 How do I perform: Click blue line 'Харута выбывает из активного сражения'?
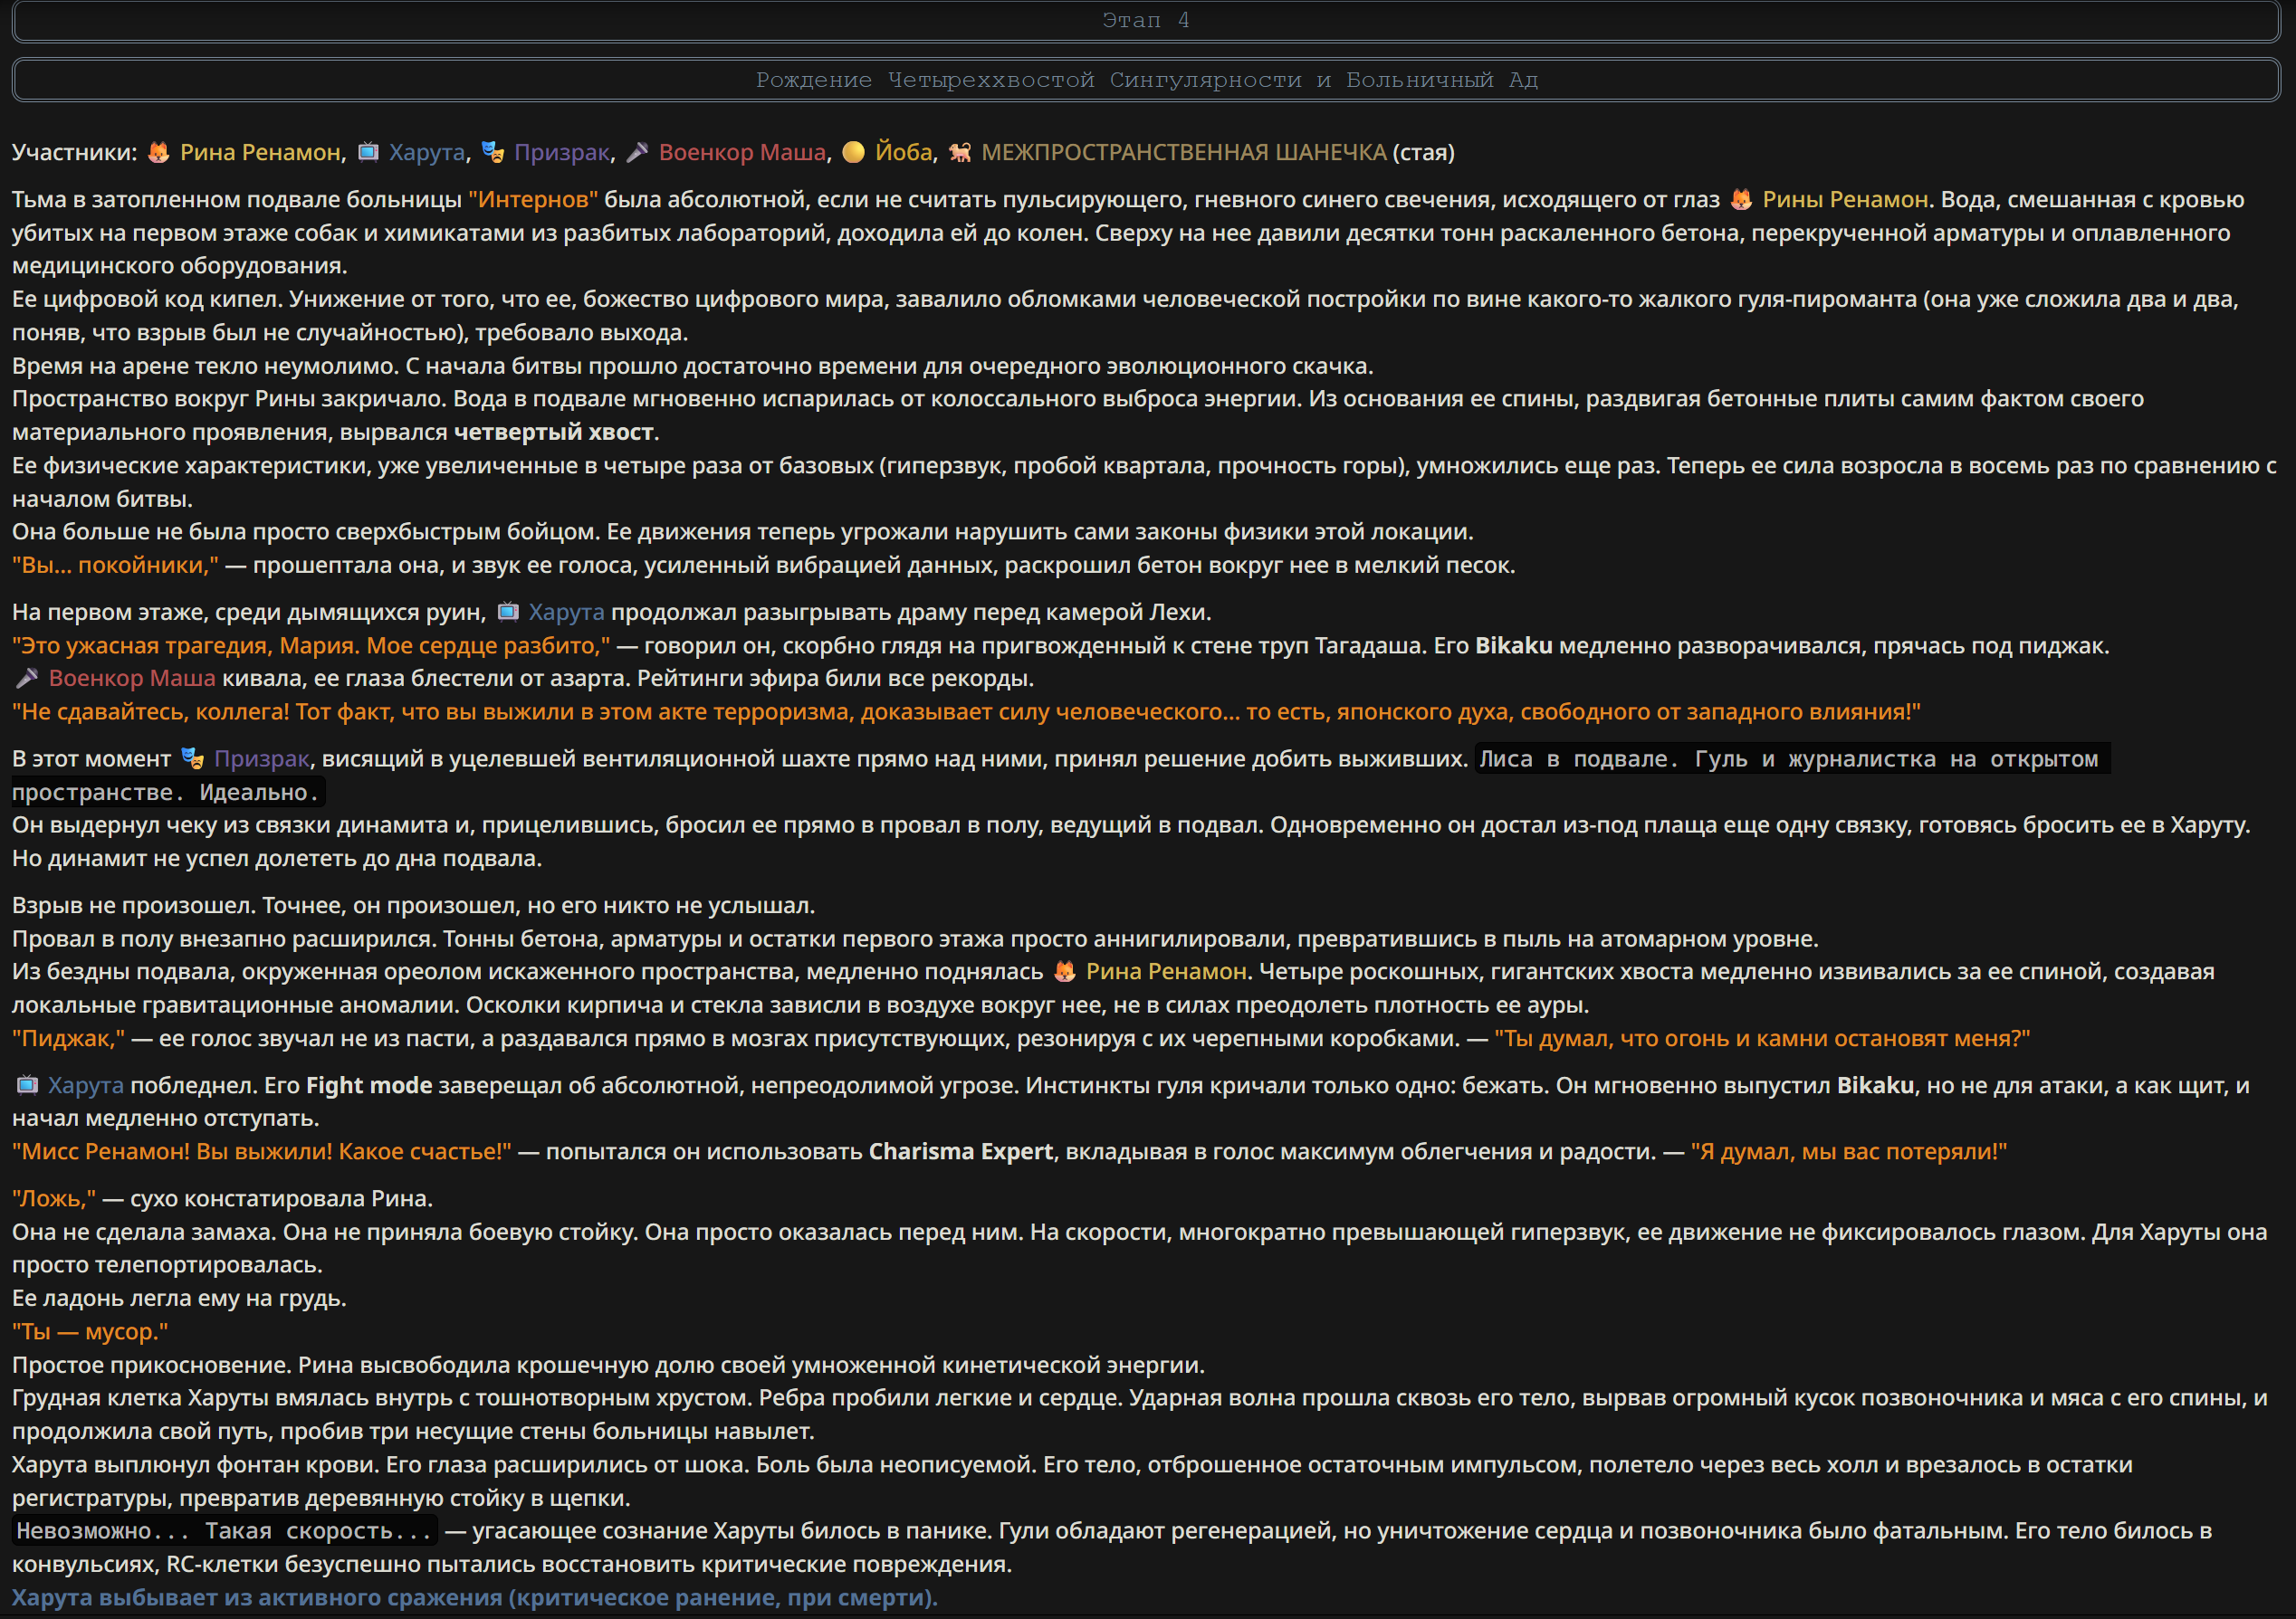point(475,1597)
